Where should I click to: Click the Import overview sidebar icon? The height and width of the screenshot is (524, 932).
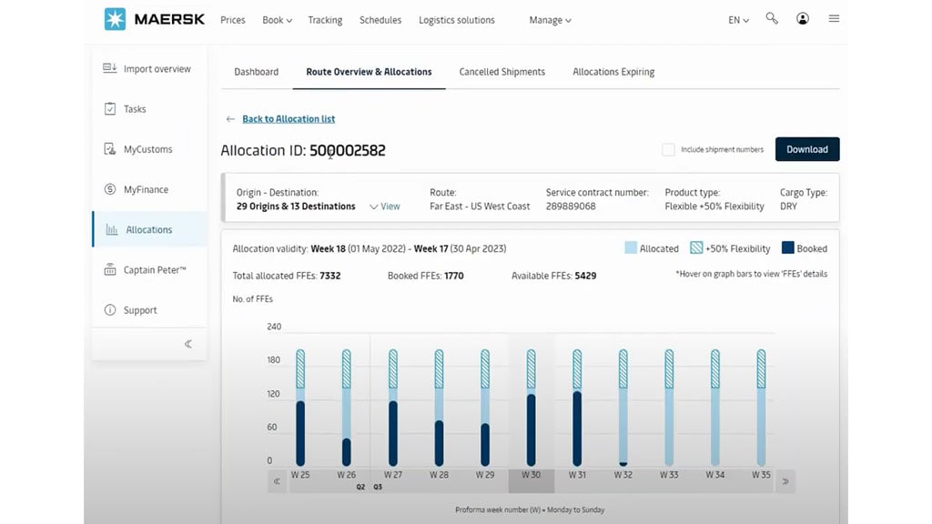(x=109, y=68)
